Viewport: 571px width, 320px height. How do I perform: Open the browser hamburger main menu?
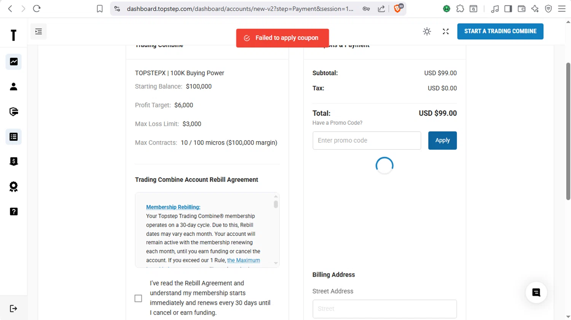tap(562, 8)
